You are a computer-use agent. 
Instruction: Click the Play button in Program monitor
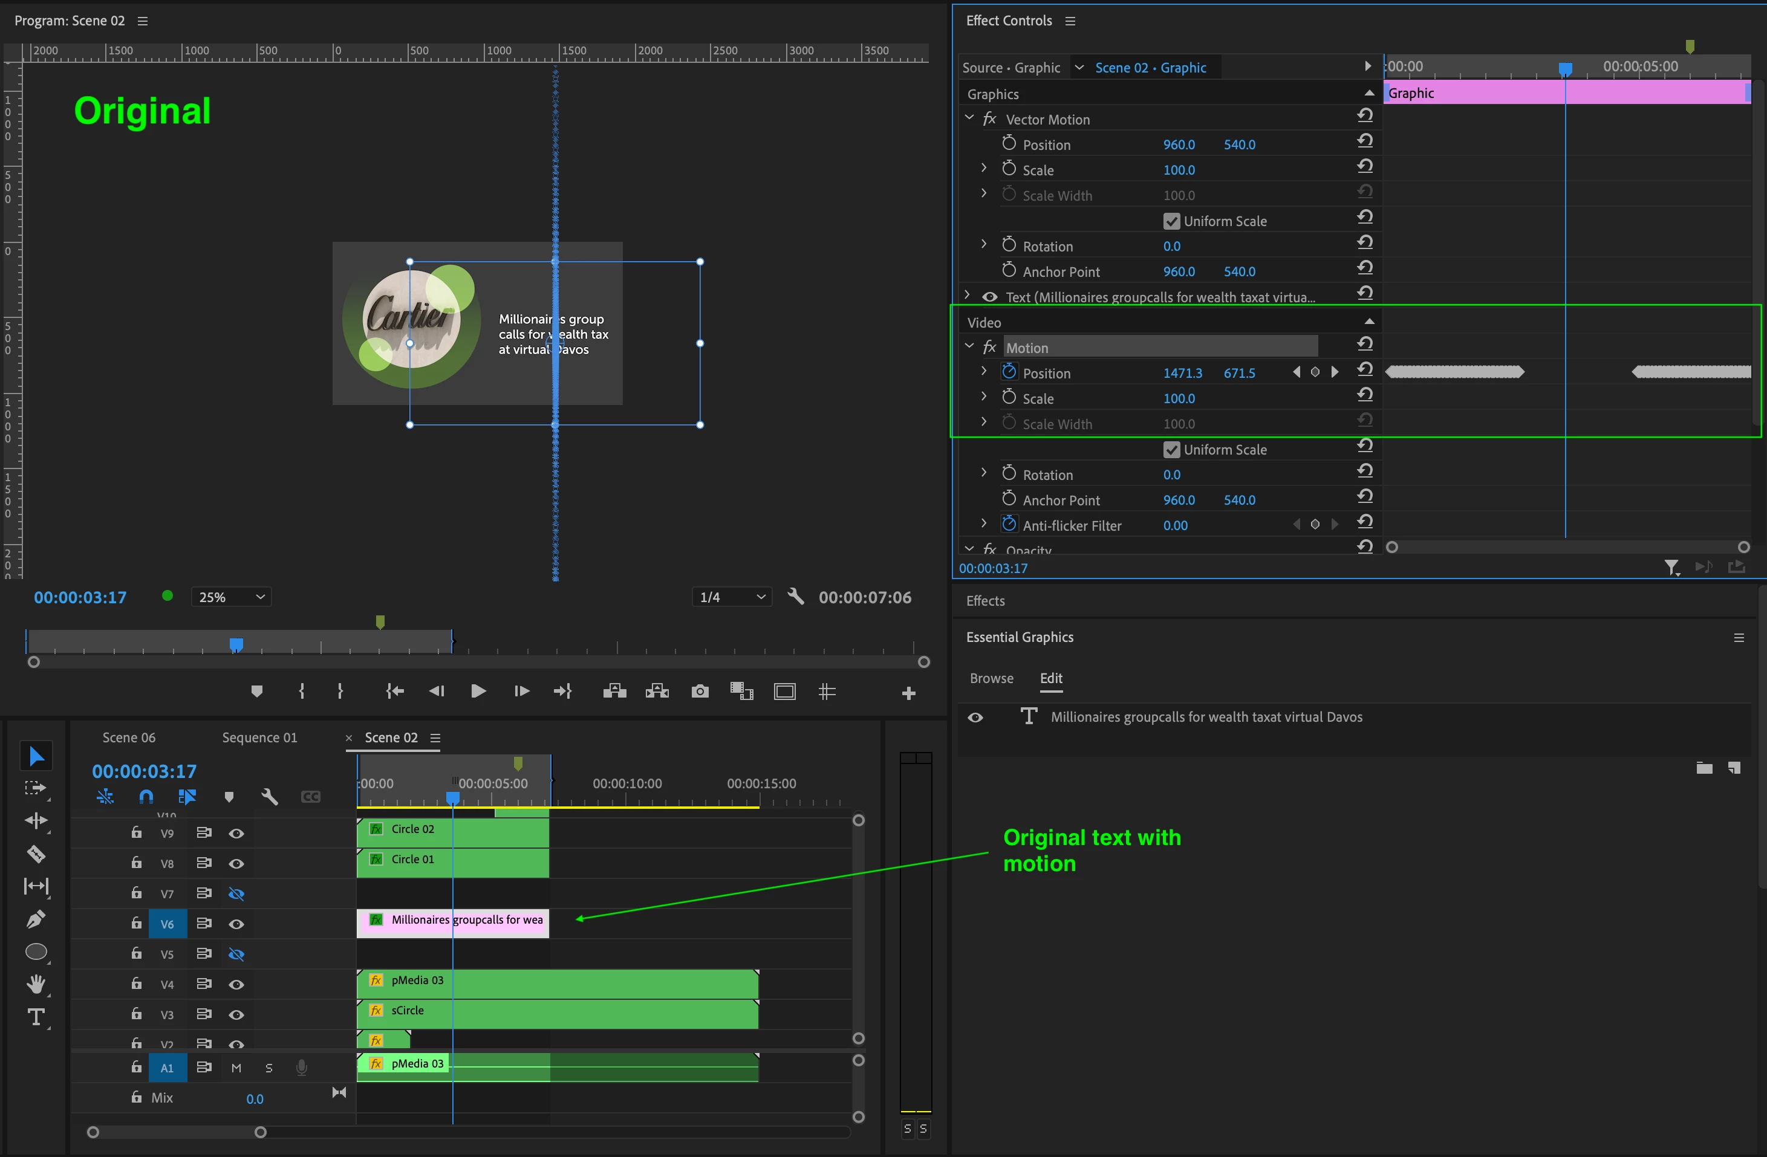(x=478, y=692)
